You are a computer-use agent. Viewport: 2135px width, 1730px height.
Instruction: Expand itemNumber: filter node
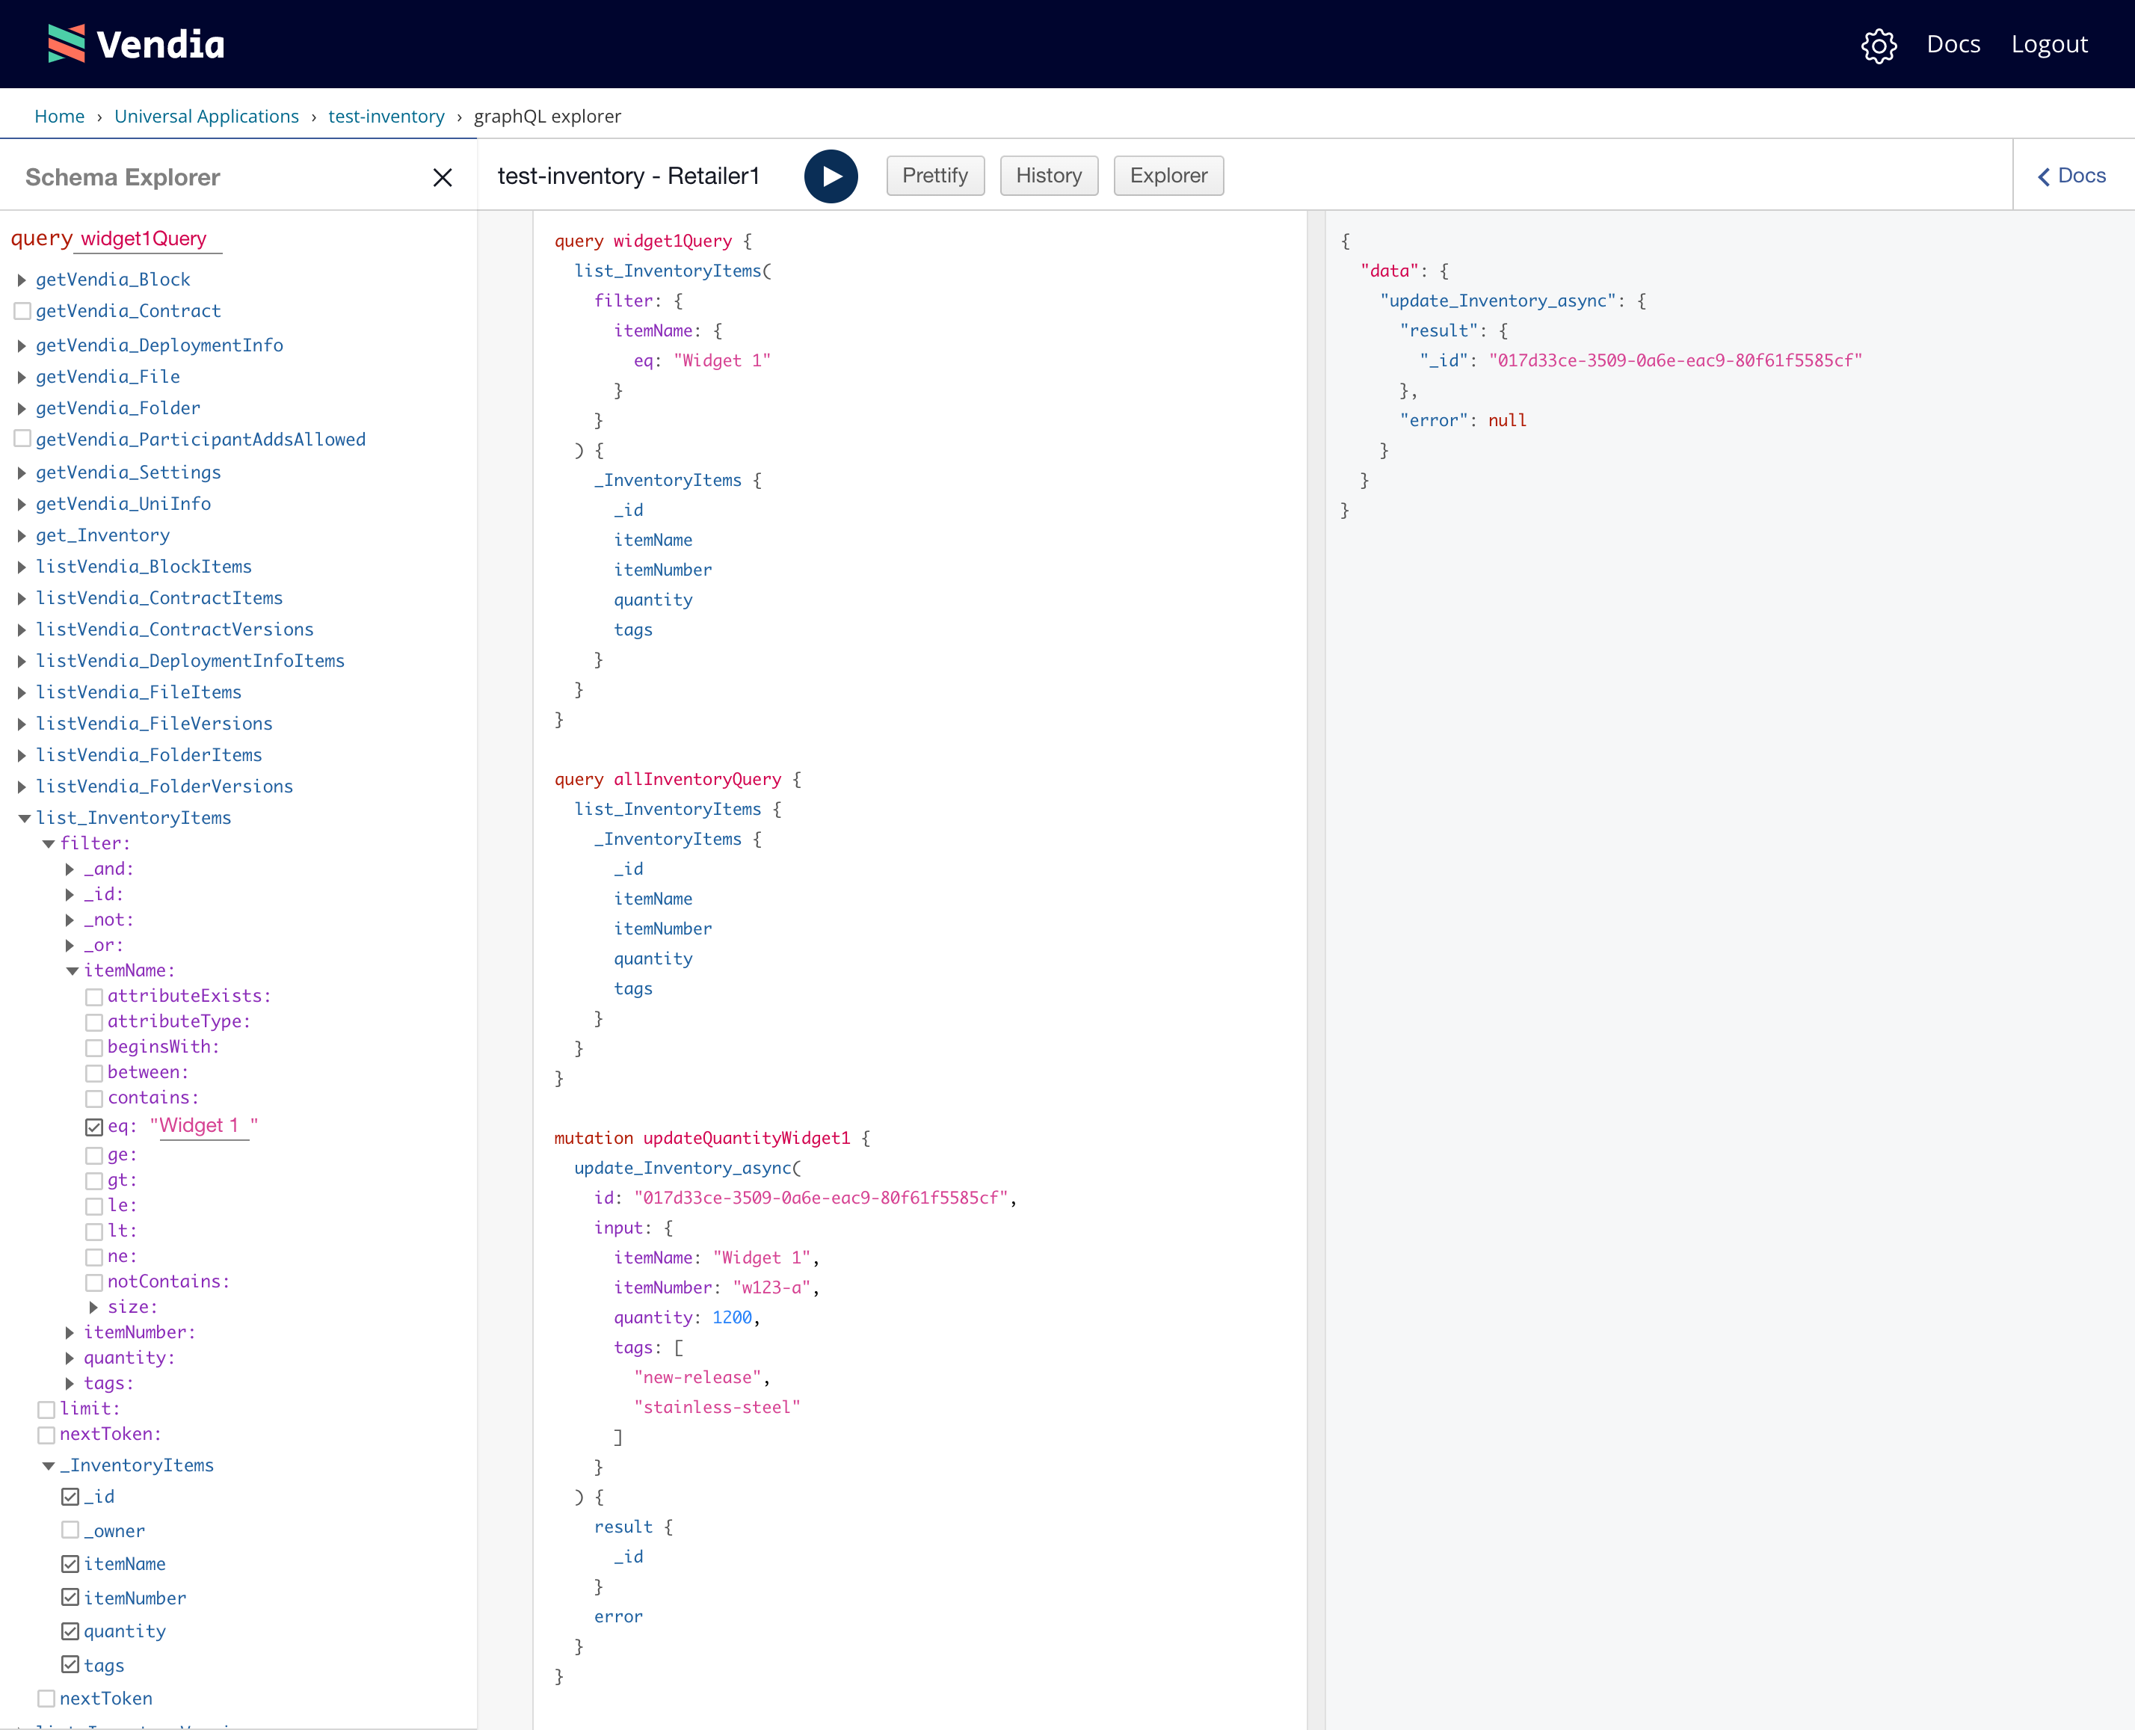pyautogui.click(x=69, y=1333)
